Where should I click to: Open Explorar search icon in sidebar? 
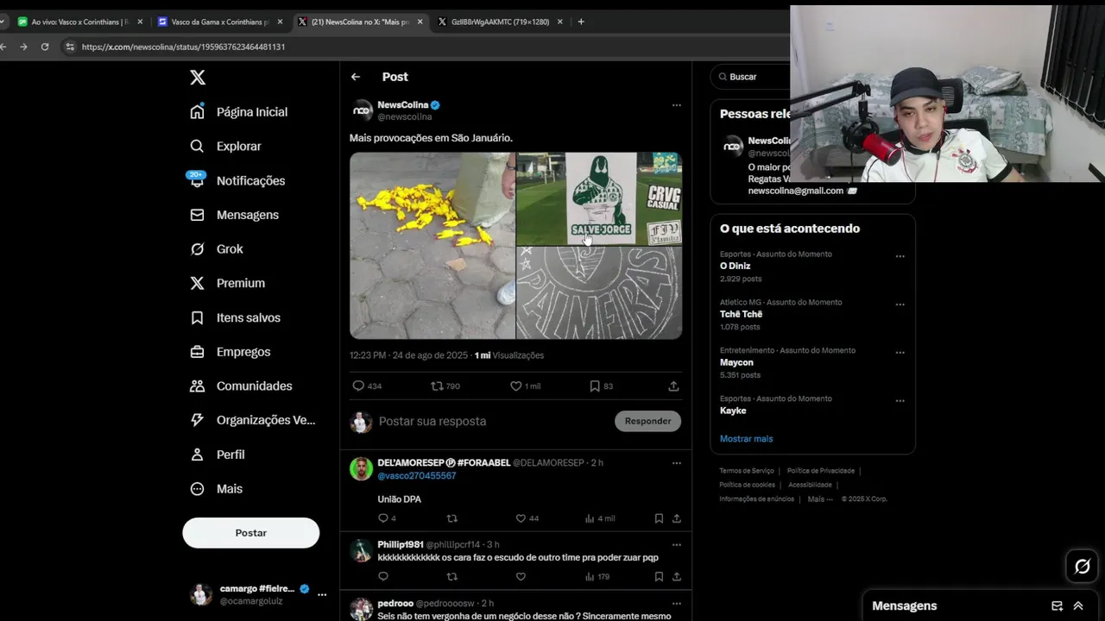(198, 147)
